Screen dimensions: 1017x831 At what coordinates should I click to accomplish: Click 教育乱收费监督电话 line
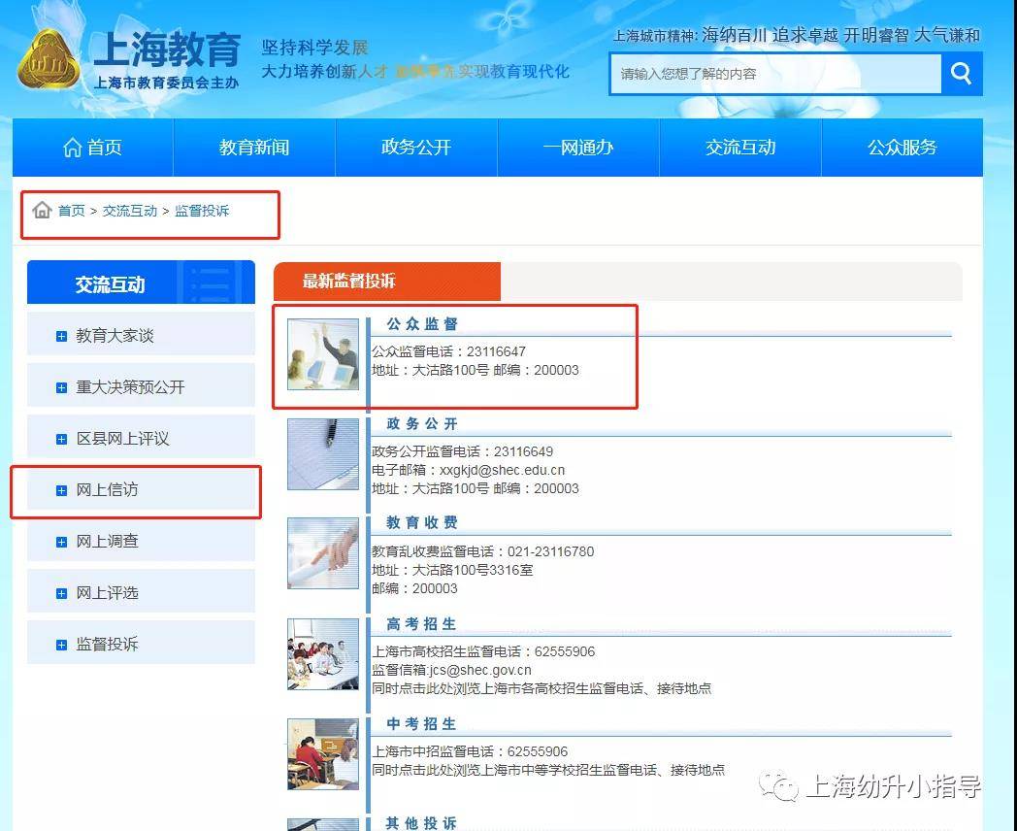click(x=482, y=551)
